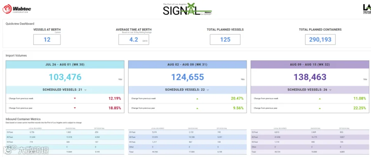Click the Wabtec Corporation logo

pyautogui.click(x=17, y=9)
